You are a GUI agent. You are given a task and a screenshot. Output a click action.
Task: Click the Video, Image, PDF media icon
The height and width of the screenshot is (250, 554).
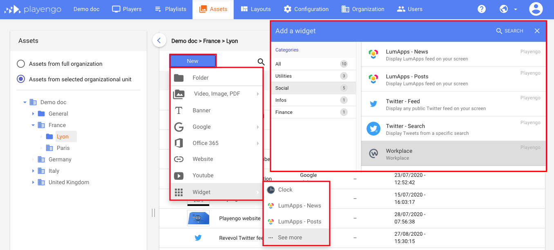[x=179, y=94]
